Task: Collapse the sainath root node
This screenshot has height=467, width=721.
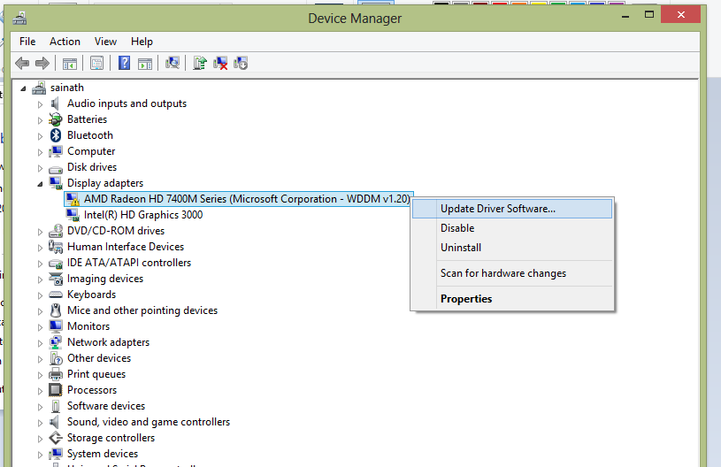Action: [x=23, y=88]
